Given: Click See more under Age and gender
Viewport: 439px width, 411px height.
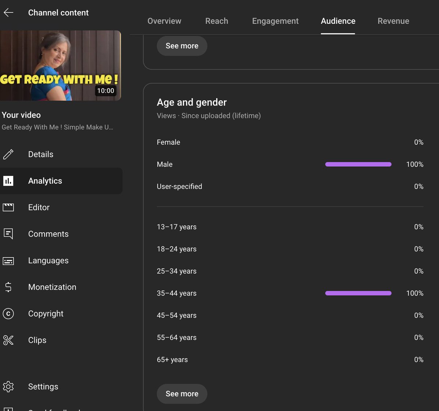Looking at the screenshot, I should [182, 394].
